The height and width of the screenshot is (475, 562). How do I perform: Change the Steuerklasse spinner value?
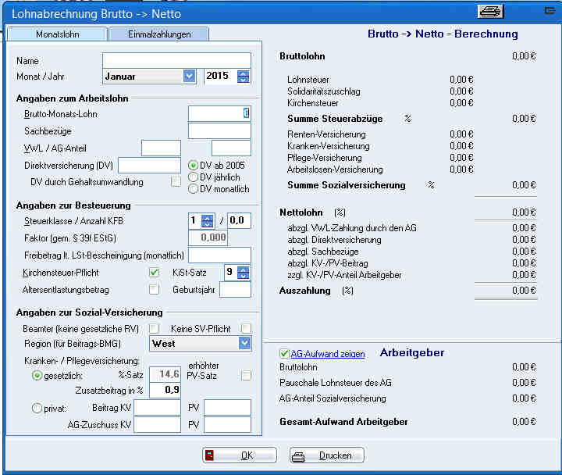(207, 221)
